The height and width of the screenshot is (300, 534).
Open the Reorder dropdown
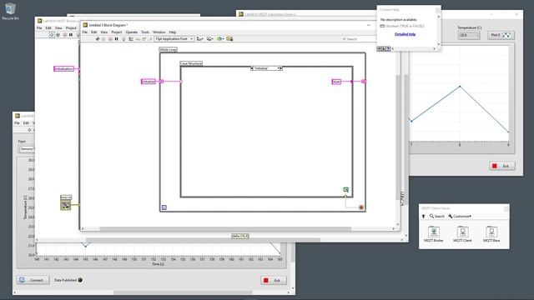(x=220, y=39)
